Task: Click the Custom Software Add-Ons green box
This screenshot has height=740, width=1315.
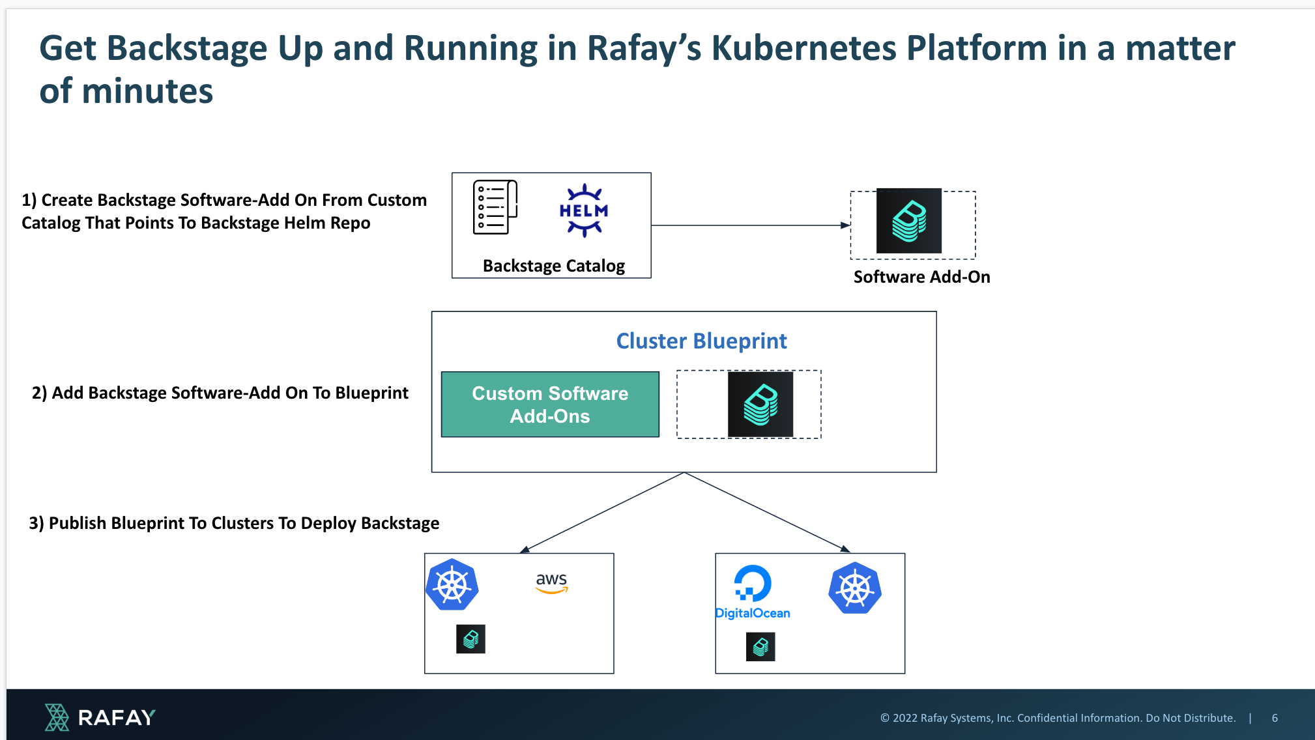Action: tap(550, 405)
